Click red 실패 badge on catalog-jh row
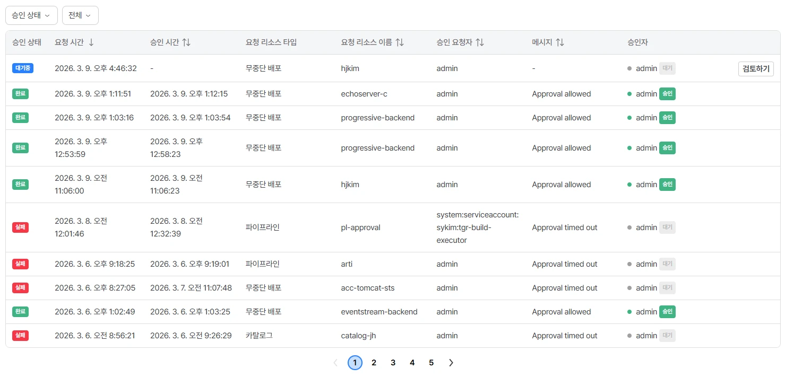The image size is (785, 377). click(x=20, y=336)
